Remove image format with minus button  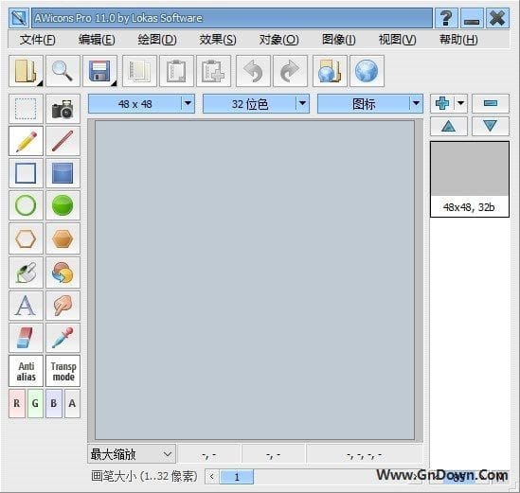tap(491, 103)
